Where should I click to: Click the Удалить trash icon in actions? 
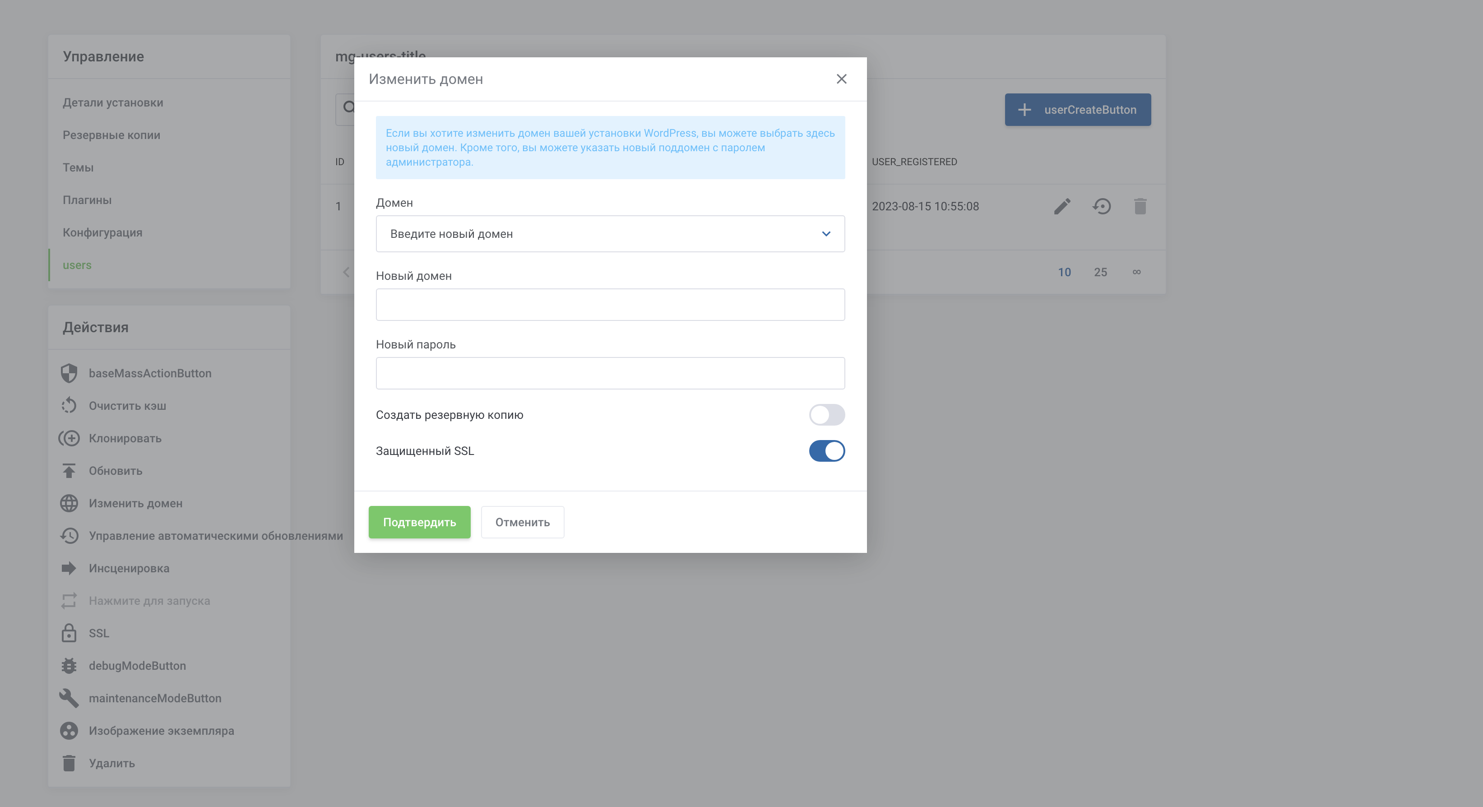pyautogui.click(x=69, y=763)
